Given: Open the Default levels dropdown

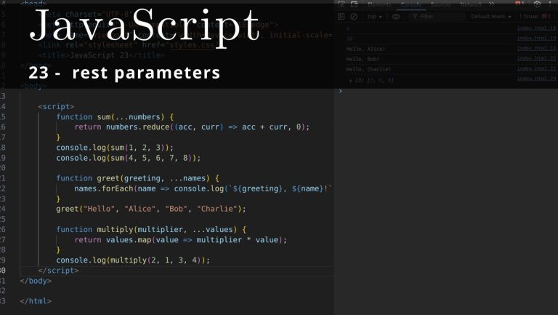Looking at the screenshot, I should [491, 17].
